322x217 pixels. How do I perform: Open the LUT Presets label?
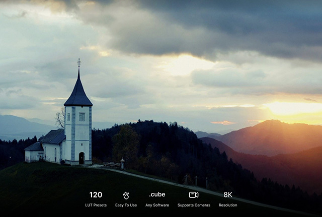[x=96, y=205]
